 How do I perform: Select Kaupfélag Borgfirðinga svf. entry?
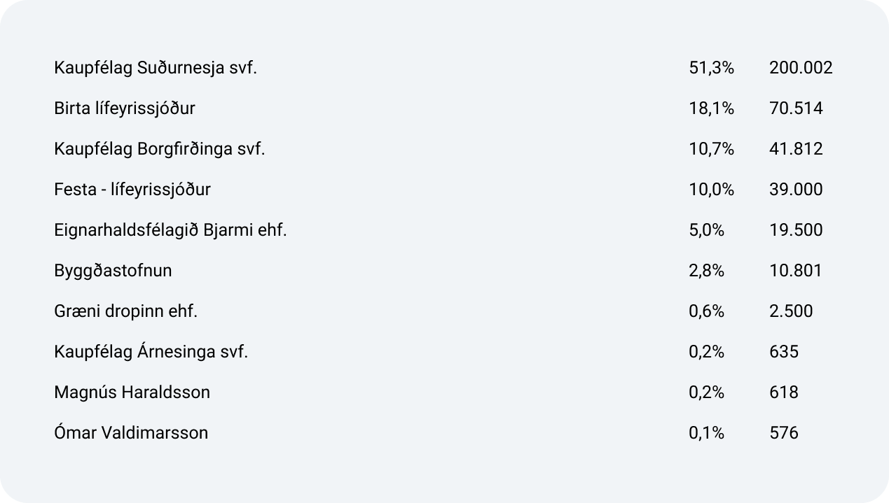[x=160, y=149]
